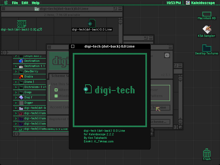This screenshot has width=220, height=165.
Task: Click the v2.3.1 version label
Action: click(x=165, y=75)
